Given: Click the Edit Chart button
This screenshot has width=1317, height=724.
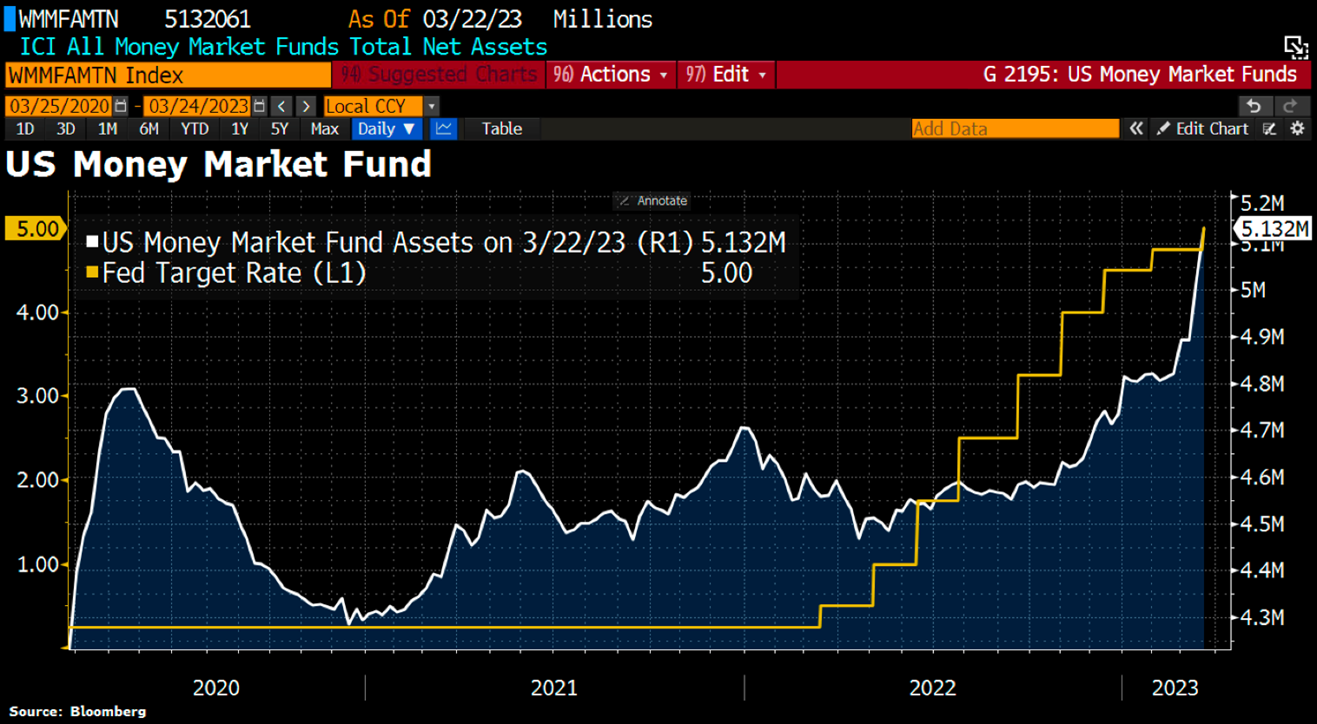Looking at the screenshot, I should click(x=1202, y=128).
